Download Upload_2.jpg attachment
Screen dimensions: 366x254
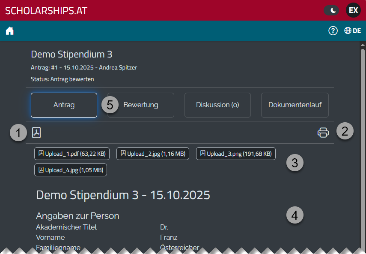pyautogui.click(x=153, y=153)
